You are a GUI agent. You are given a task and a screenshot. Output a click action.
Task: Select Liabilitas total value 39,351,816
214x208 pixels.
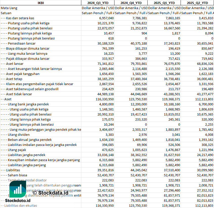(x=106, y=170)
